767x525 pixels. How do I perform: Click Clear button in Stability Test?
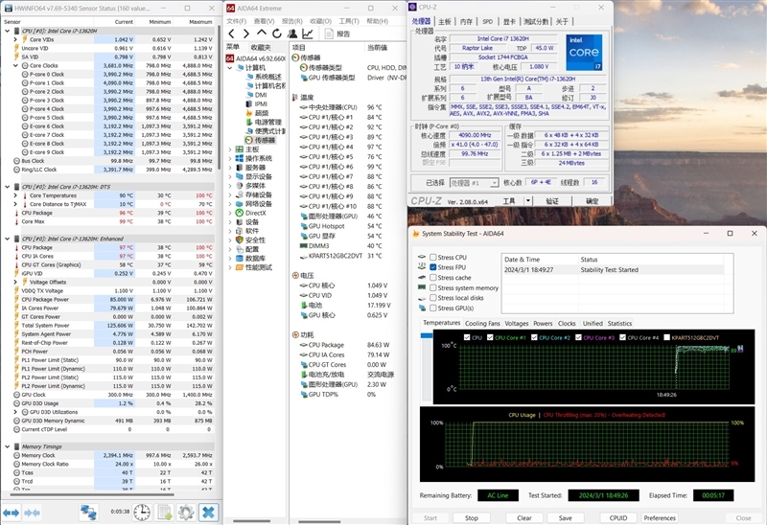523,517
